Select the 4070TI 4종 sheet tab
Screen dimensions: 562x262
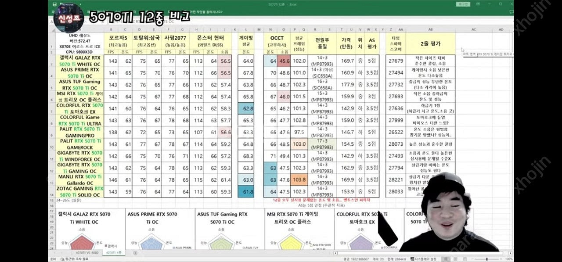tap(114, 253)
